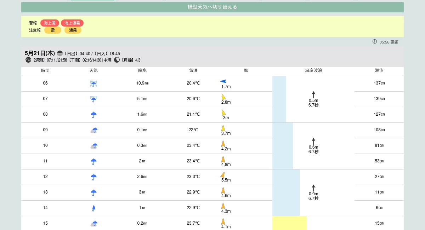The image size is (425, 230).
Task: Click temperature value 20.4℃
Action: tap(193, 83)
